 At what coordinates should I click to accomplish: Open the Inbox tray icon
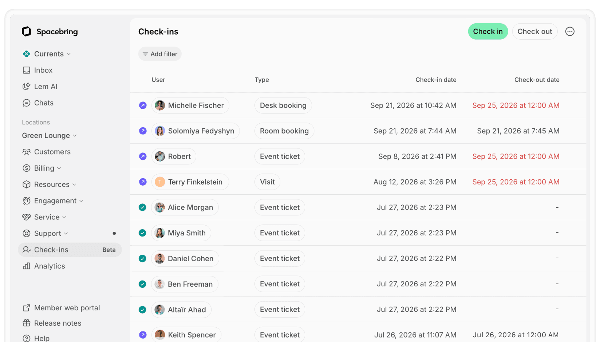click(26, 70)
